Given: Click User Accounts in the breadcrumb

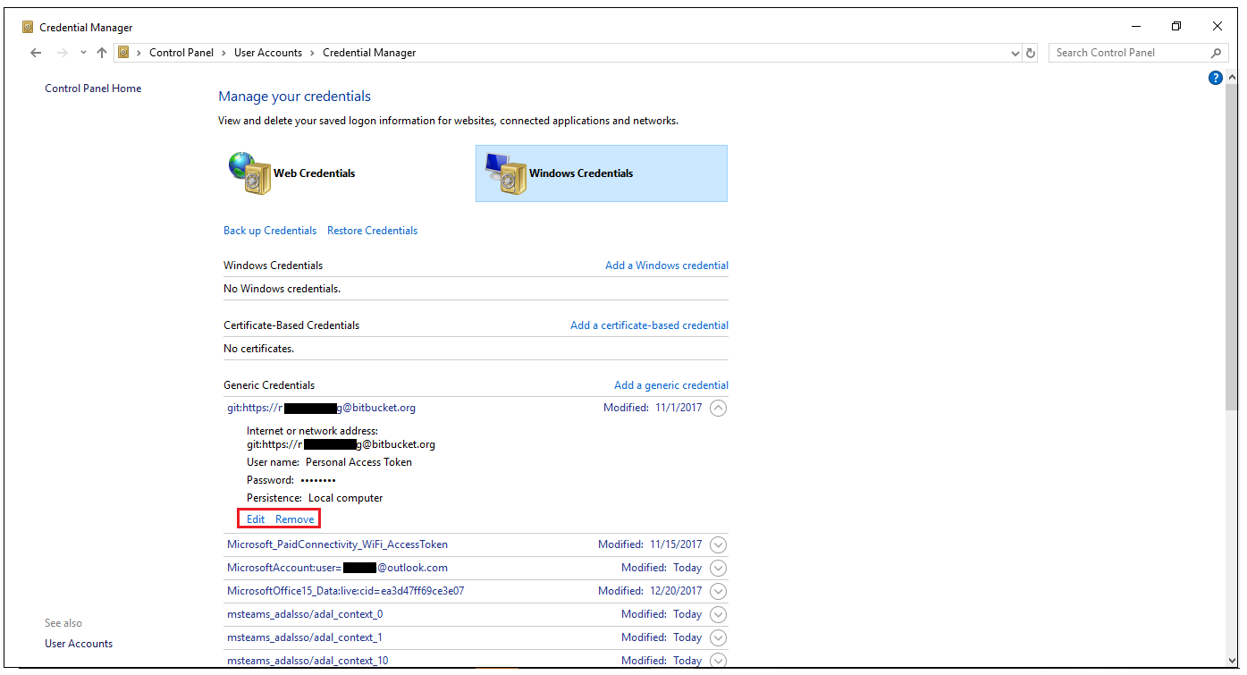Looking at the screenshot, I should 268,53.
